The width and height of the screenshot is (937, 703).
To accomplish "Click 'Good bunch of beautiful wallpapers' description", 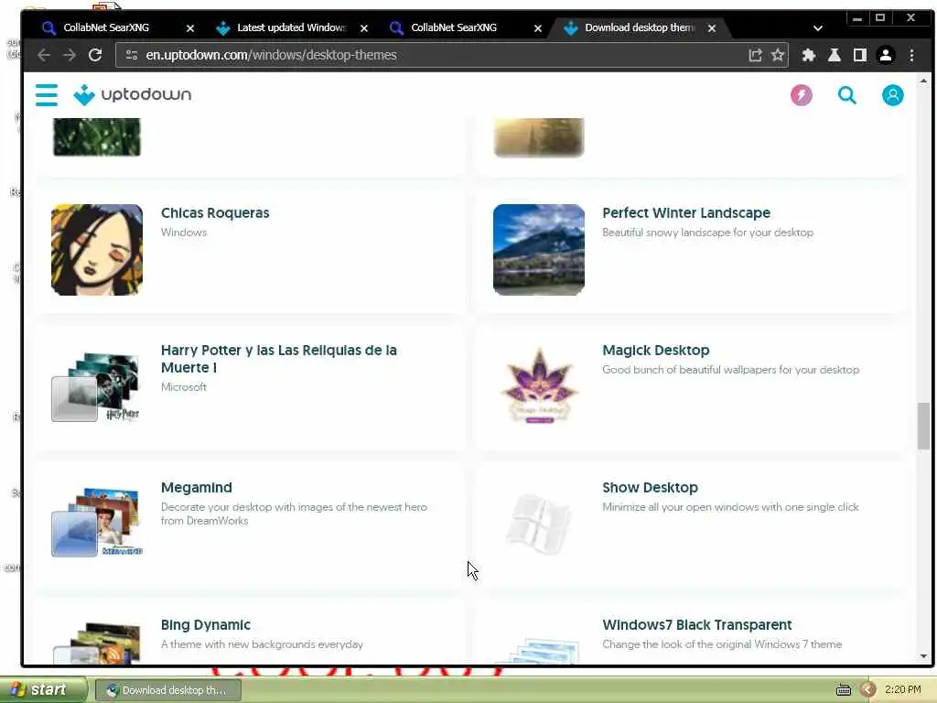I will tap(730, 370).
